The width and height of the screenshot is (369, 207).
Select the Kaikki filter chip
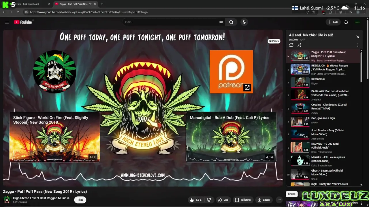292,194
